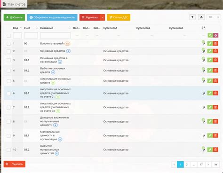The height and width of the screenshot is (173, 223).
Task: Open hierarchy branch icon for account 02.1
Action: (204, 94)
